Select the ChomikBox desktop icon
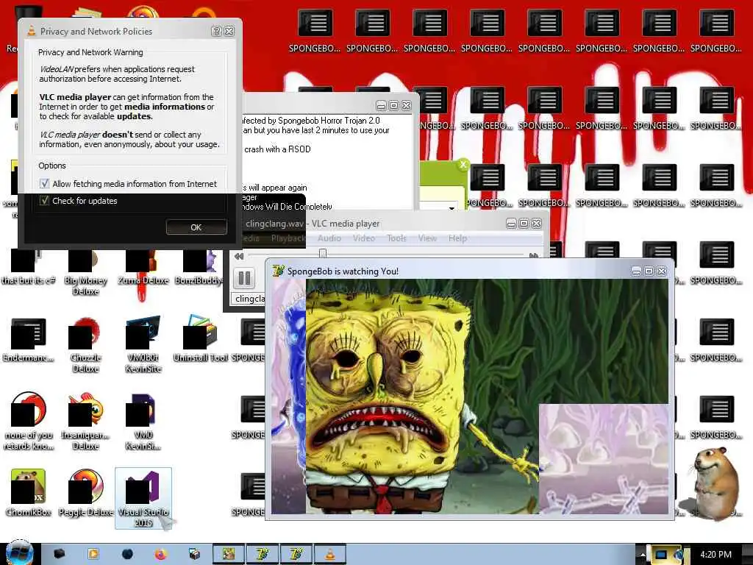753x565 pixels. coord(29,492)
